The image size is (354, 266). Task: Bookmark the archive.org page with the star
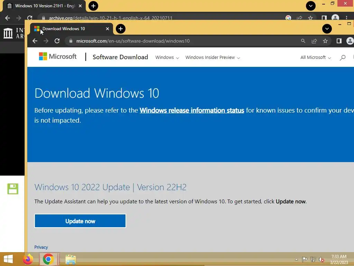[x=311, y=18]
